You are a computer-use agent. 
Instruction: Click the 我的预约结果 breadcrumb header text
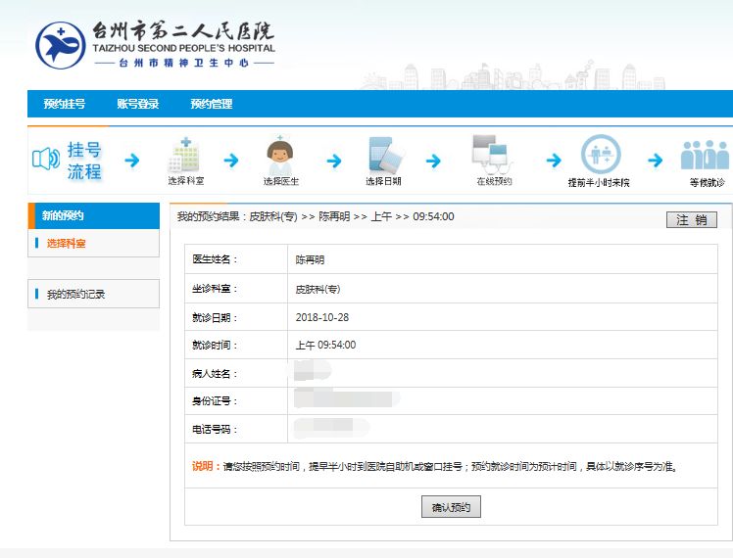(x=316, y=216)
